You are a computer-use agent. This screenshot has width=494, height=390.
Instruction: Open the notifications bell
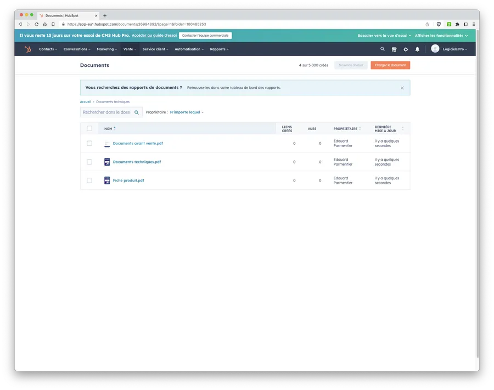pos(417,49)
